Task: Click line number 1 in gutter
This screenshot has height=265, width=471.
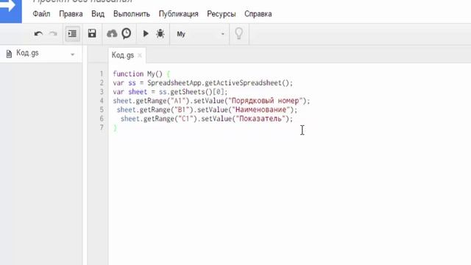Action: pos(102,74)
